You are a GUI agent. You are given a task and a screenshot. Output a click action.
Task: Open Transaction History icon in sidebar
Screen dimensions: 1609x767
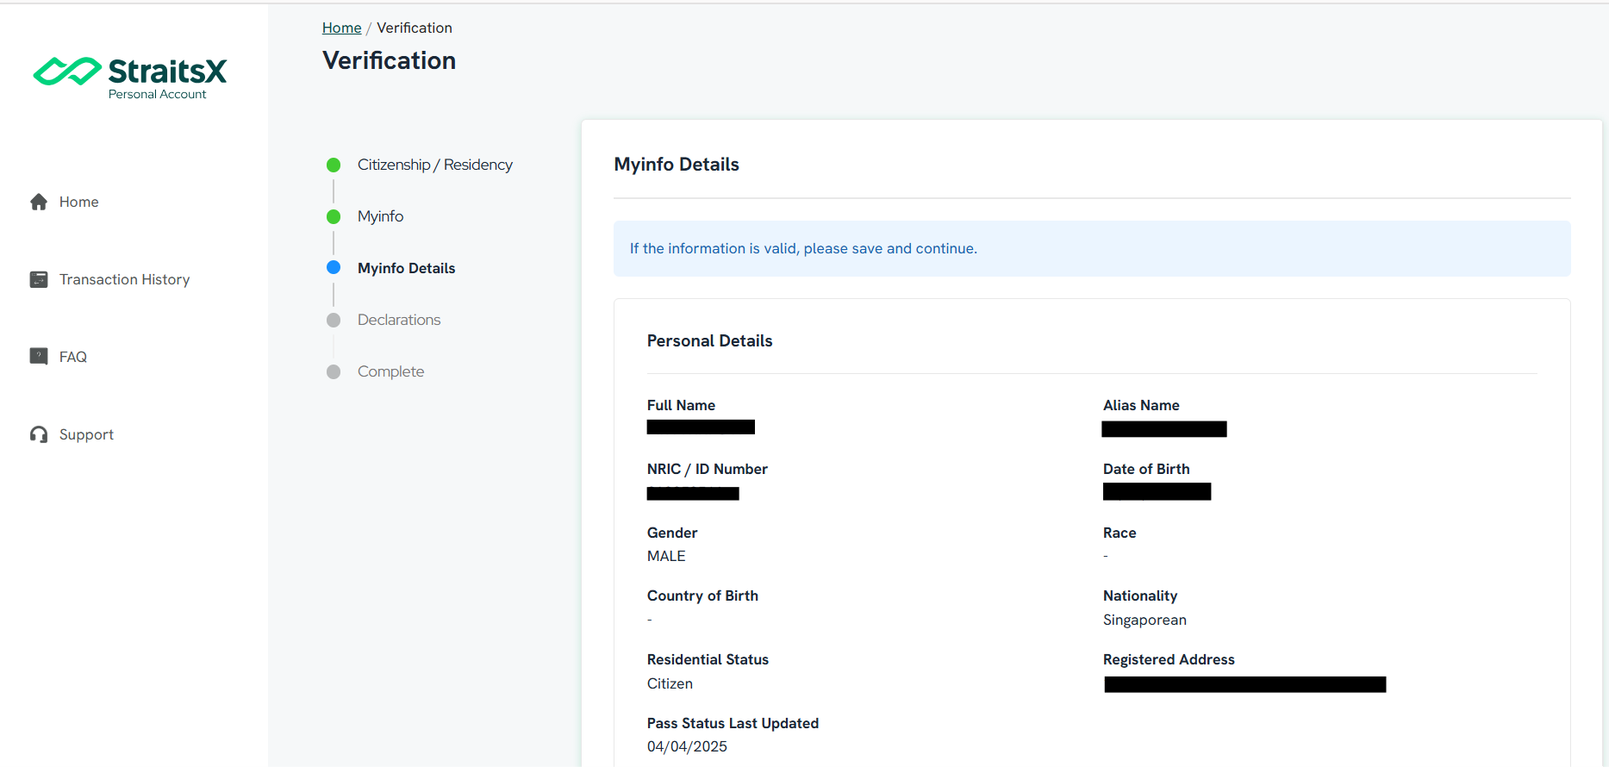tap(39, 279)
